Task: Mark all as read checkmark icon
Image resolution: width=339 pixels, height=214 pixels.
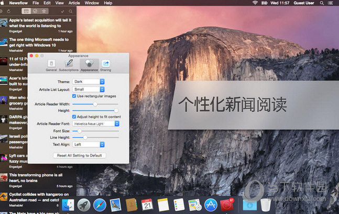Action: [62, 11]
